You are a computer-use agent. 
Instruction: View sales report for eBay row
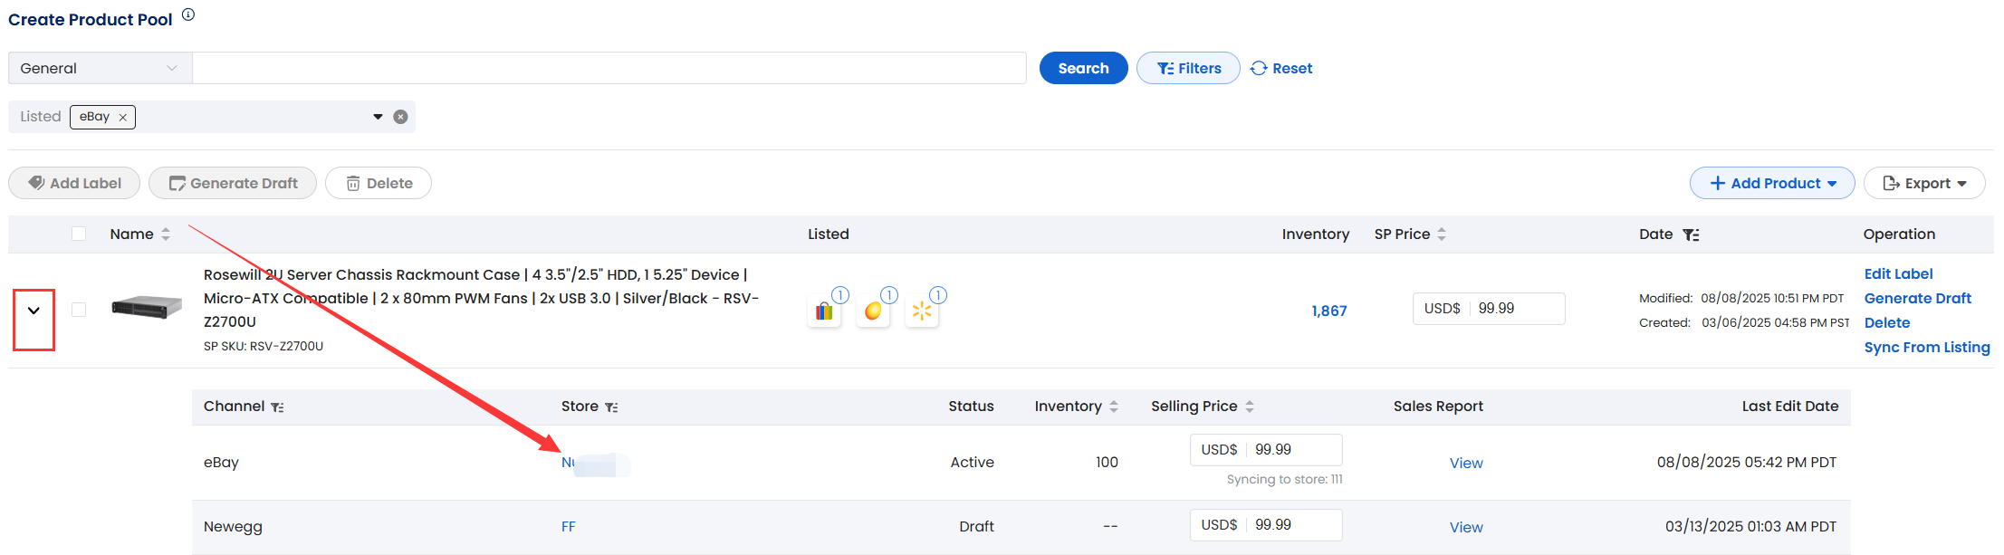(1466, 463)
